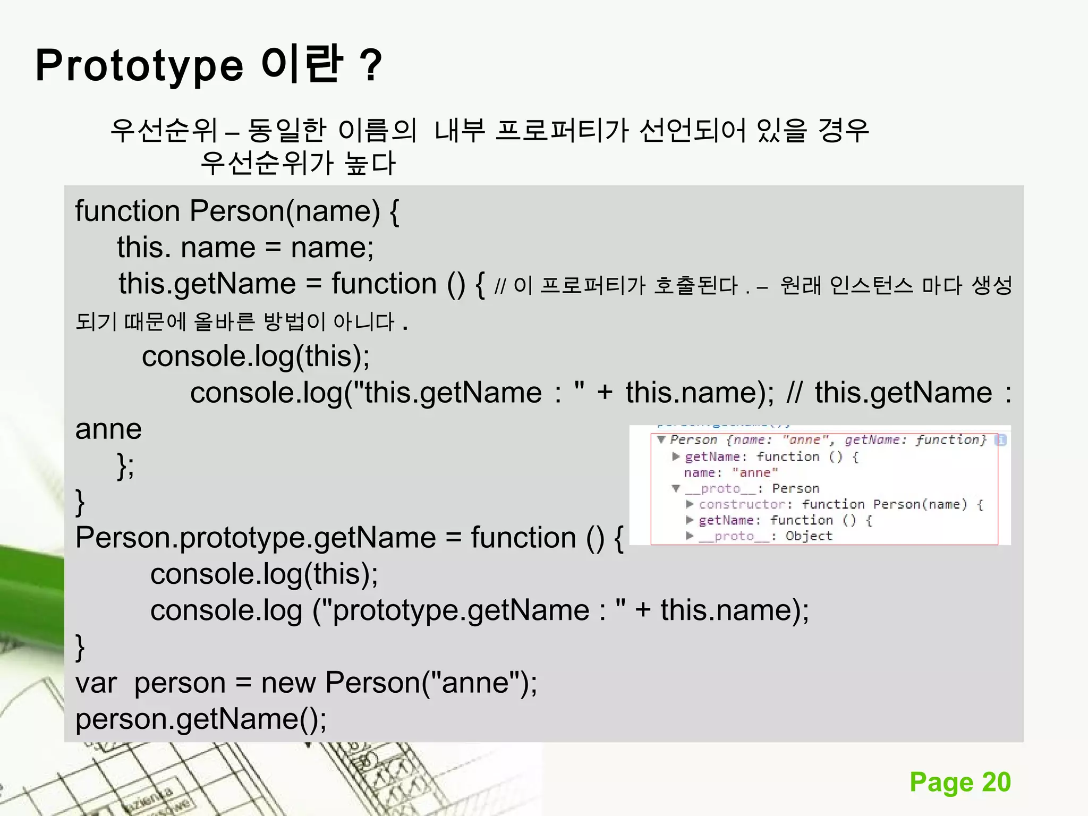Viewport: 1088px width, 816px height.
Task: Click the standalone 'anne' output comment line
Action: coord(108,429)
